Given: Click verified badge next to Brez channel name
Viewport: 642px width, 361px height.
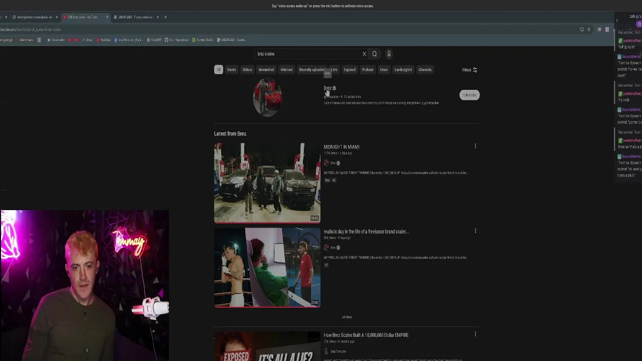Looking at the screenshot, I should point(334,88).
